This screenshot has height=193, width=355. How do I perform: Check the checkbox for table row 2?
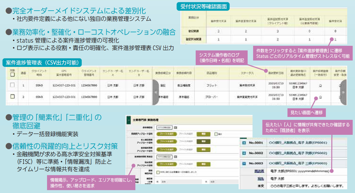click(12, 97)
